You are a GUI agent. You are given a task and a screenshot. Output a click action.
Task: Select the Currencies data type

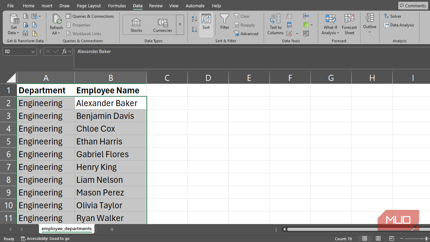[x=163, y=25]
